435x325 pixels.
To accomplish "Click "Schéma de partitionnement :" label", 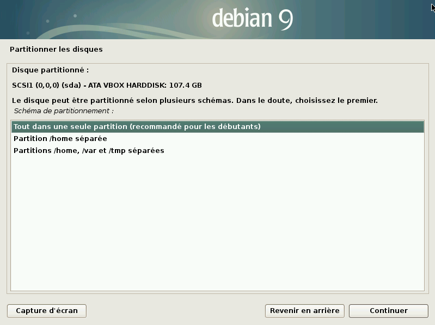I will click(x=64, y=111).
